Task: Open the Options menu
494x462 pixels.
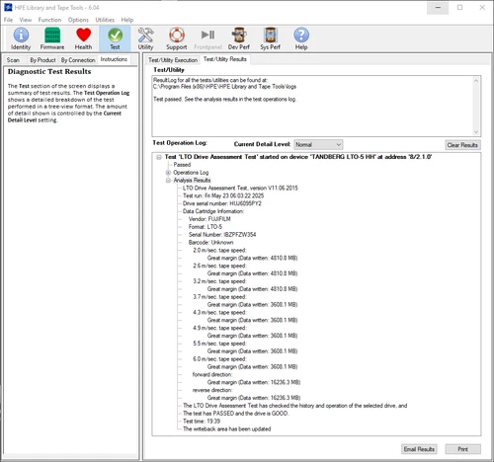Action: pos(78,20)
